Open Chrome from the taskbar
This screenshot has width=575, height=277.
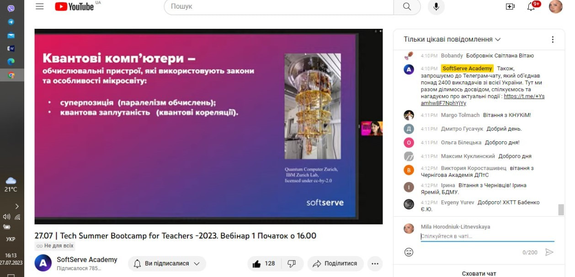[x=11, y=75]
